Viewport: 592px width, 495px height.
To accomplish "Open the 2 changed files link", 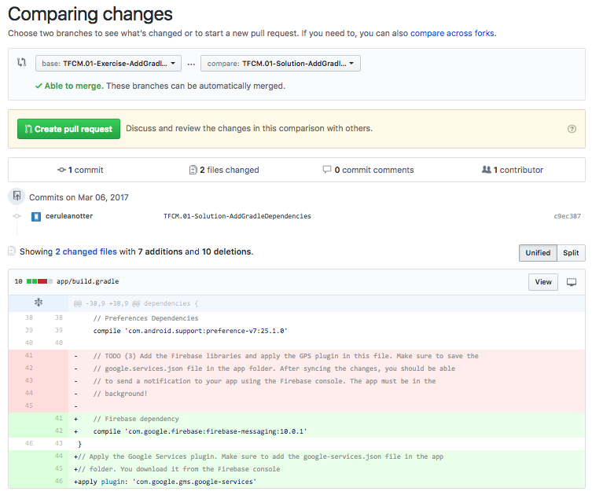I will click(86, 251).
